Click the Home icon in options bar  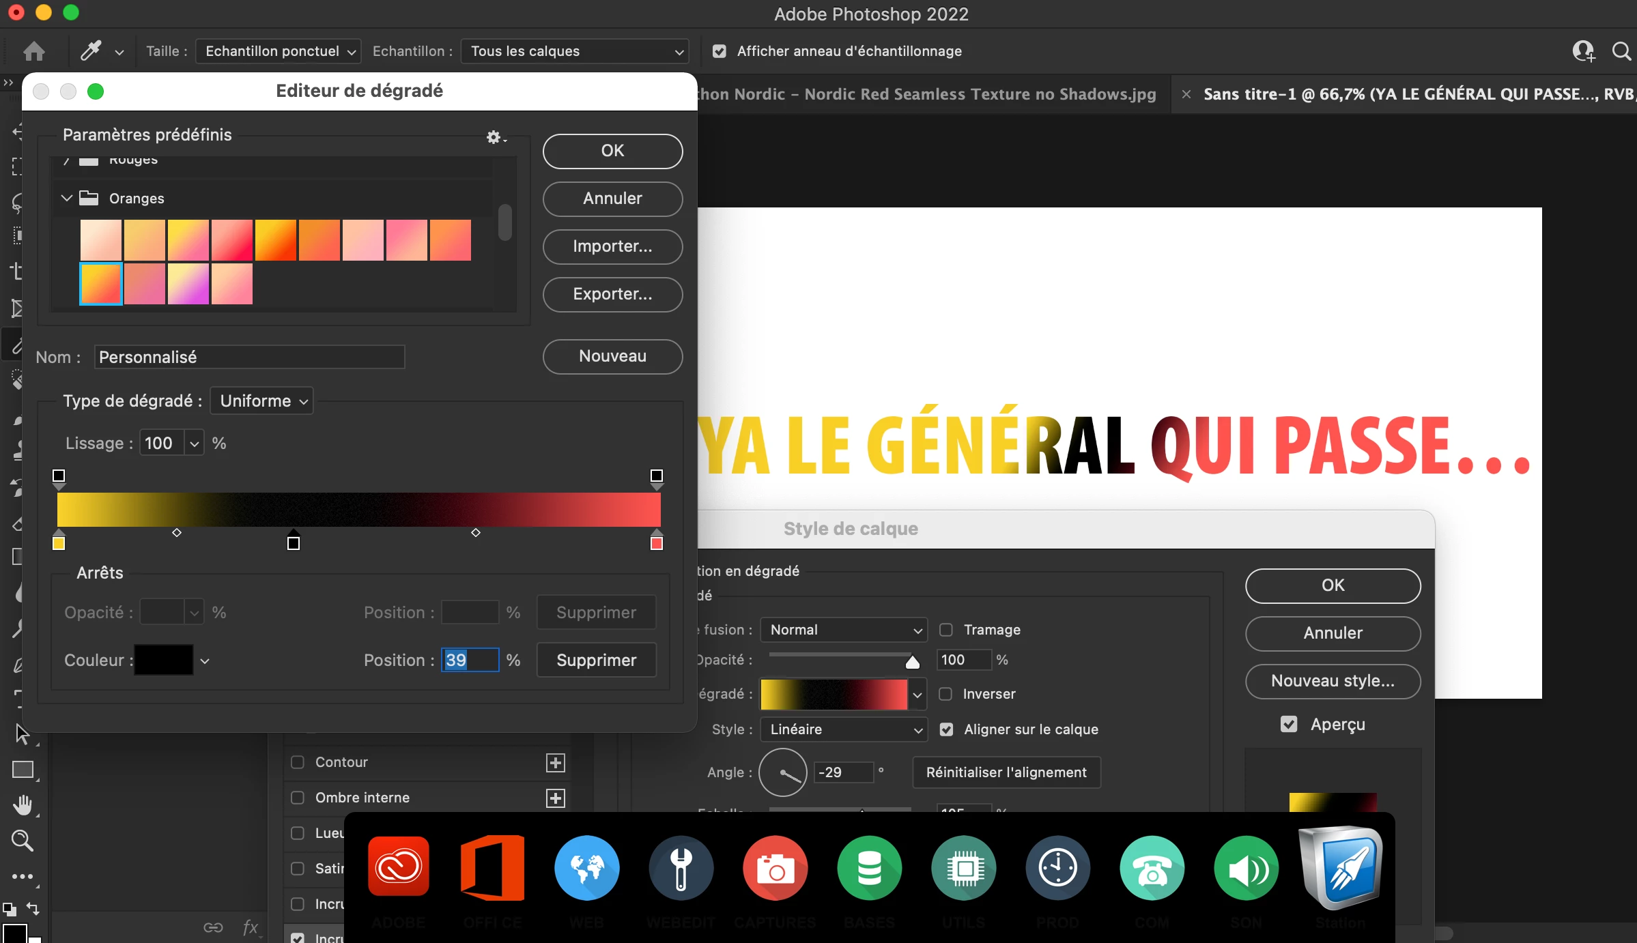(33, 51)
